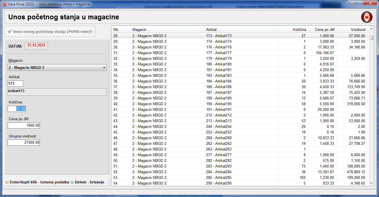Click the vertical scrollbar thumb
The width and height of the screenshot is (379, 197).
pyautogui.click(x=371, y=38)
